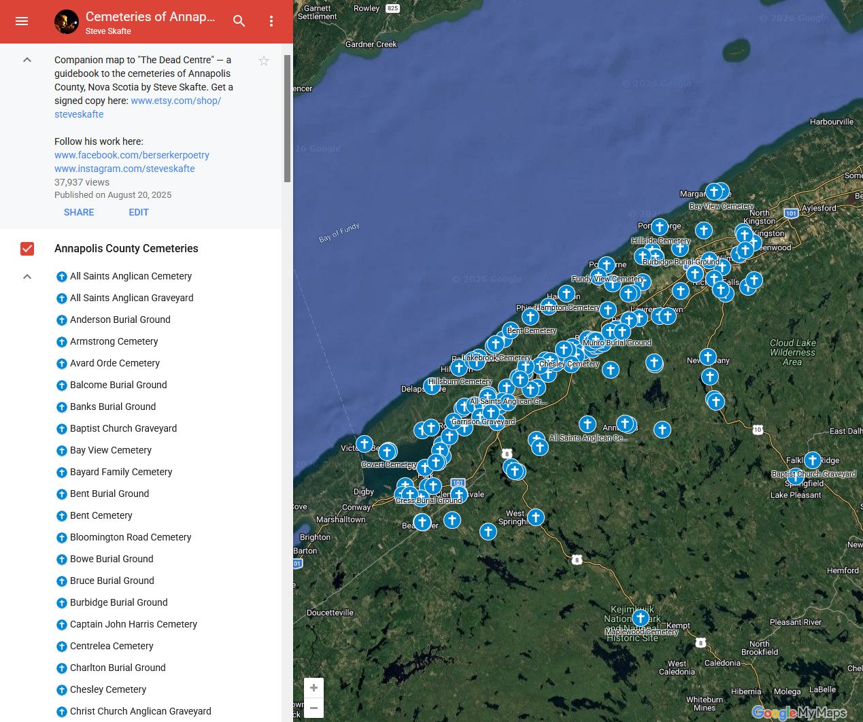The image size is (863, 722).
Task: Select the Garrison Graveyard marker on the map
Action: point(490,412)
